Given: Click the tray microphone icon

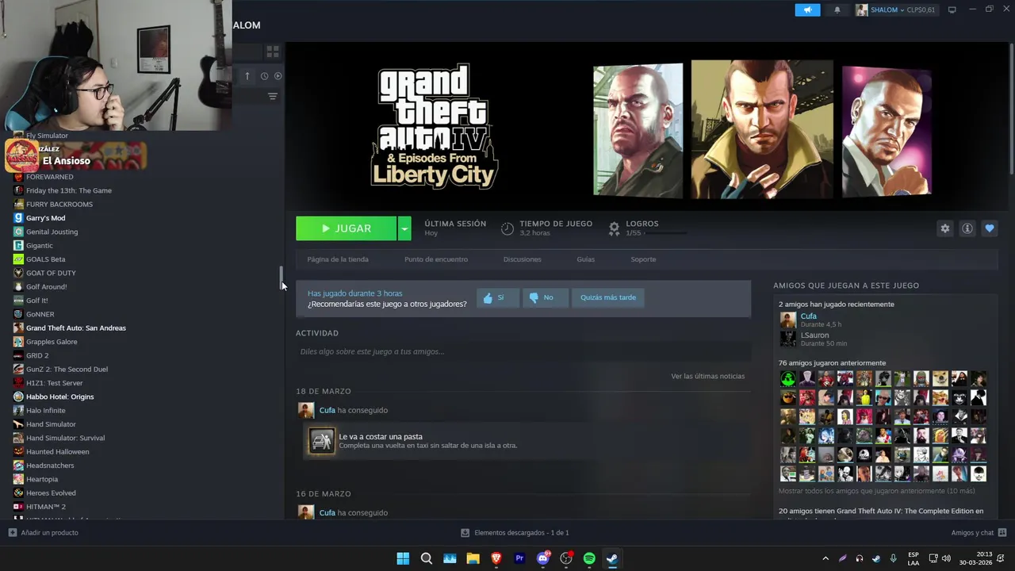Looking at the screenshot, I should tap(894, 558).
